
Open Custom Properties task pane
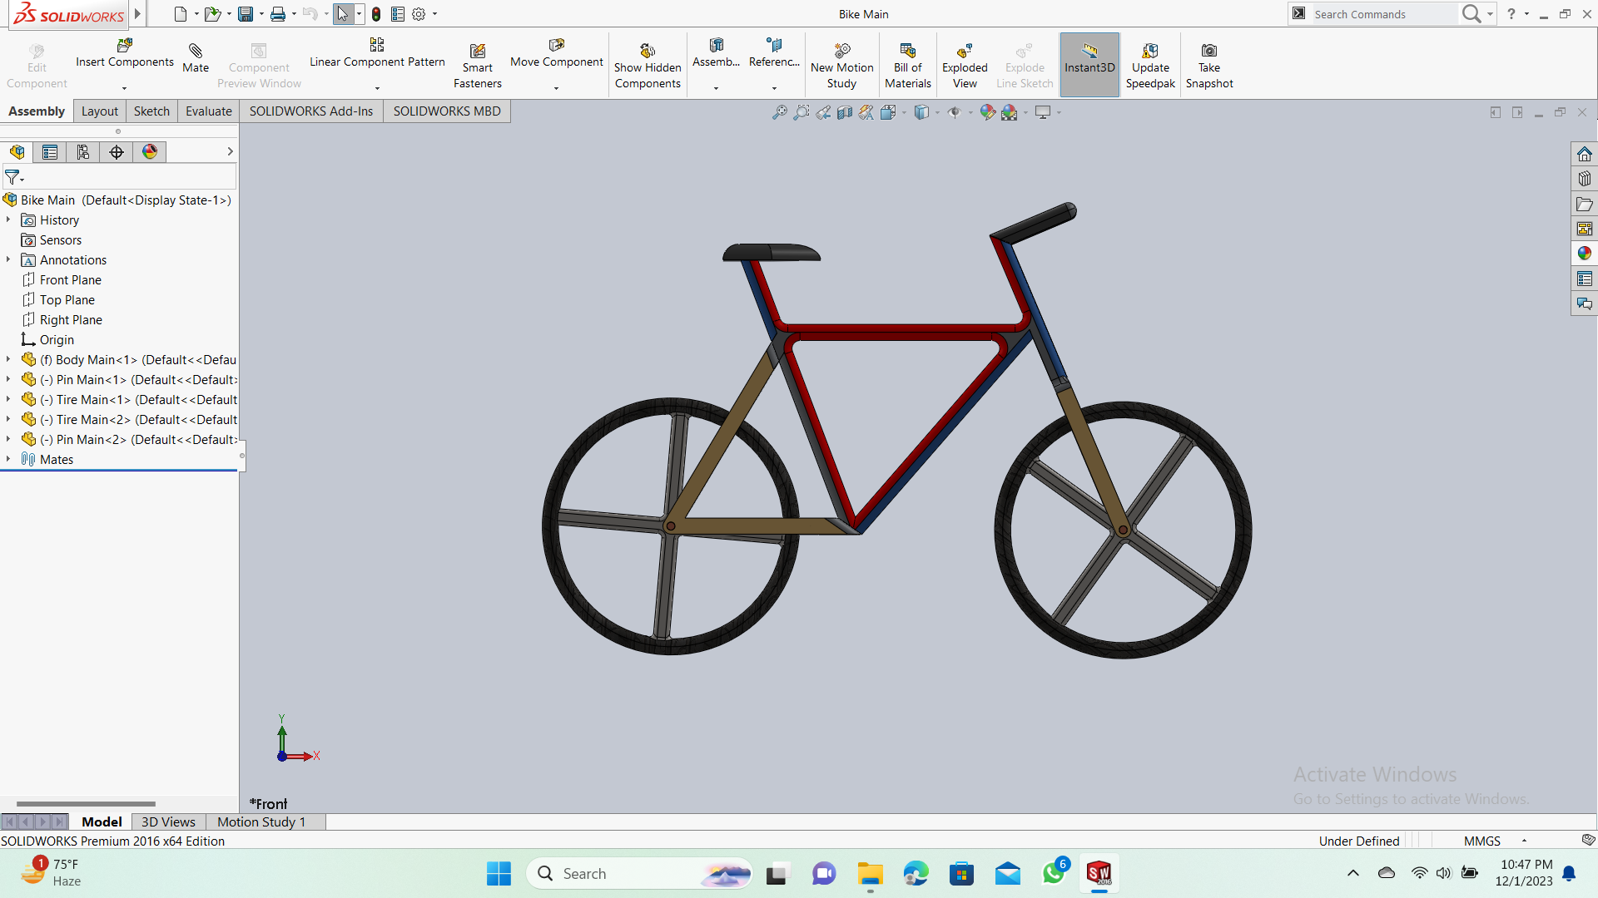[x=1584, y=279]
